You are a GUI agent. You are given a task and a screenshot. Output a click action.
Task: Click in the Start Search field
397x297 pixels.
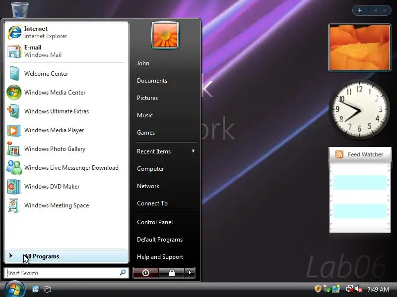tap(66, 273)
